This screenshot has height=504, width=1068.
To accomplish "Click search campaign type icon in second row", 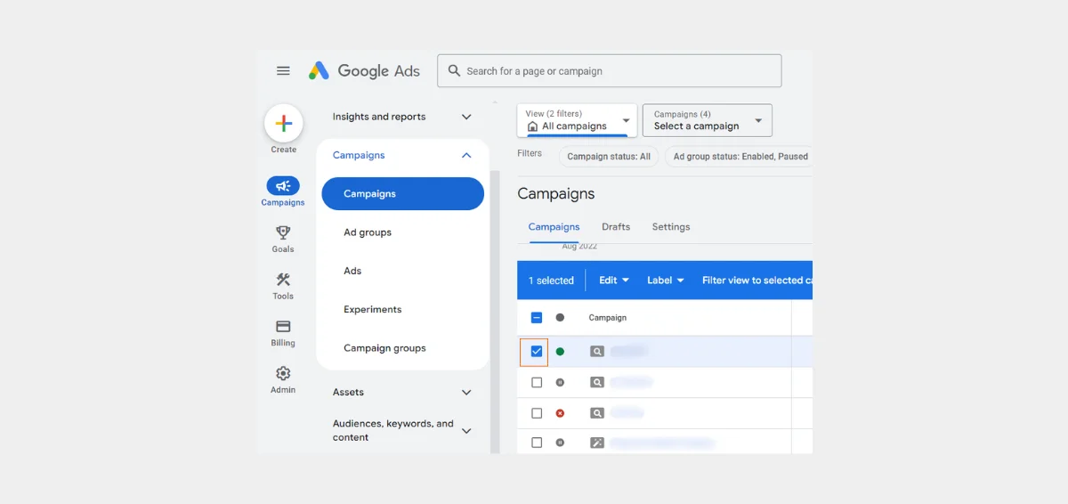I will coord(597,382).
